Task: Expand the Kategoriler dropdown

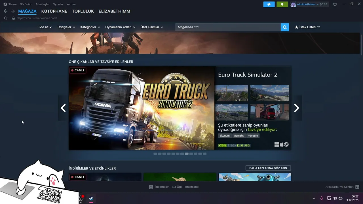Action: [x=90, y=27]
